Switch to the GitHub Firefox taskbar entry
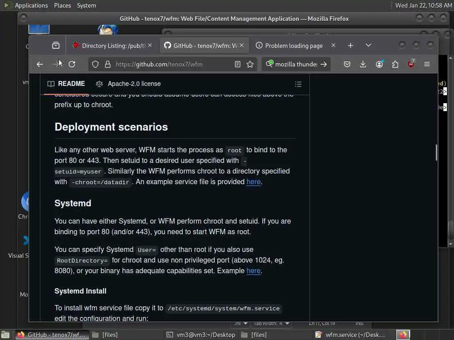The image size is (454, 340). tap(51, 335)
